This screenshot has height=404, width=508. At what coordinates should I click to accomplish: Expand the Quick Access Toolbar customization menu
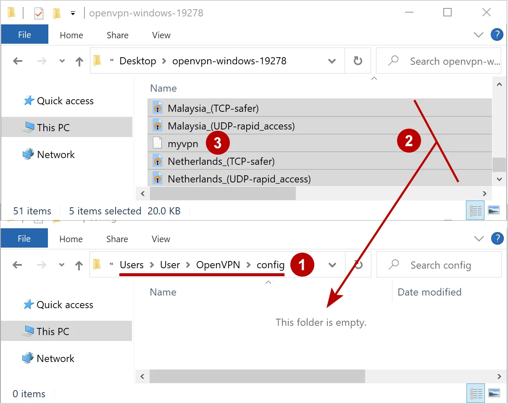click(72, 13)
